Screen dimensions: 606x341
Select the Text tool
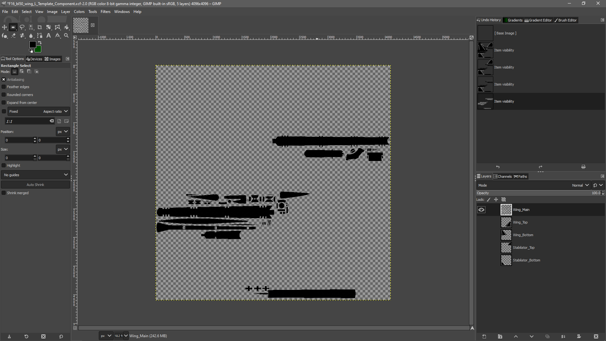pyautogui.click(x=49, y=36)
